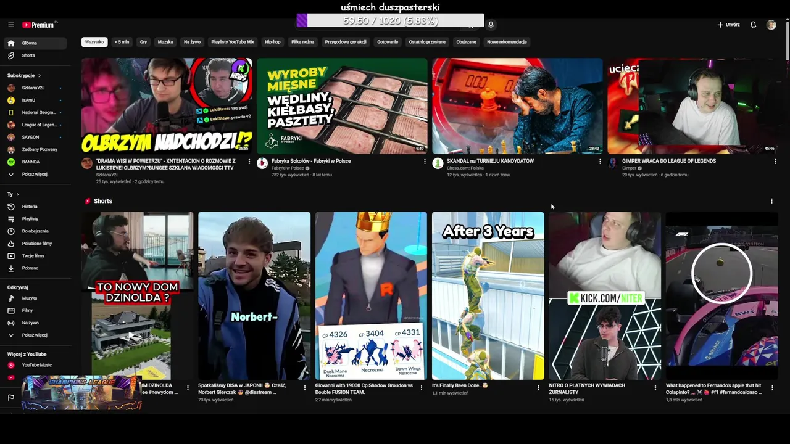Viewport: 790px width, 444px height.
Task: Select Ostatnio przesłane chip
Action: coord(427,42)
